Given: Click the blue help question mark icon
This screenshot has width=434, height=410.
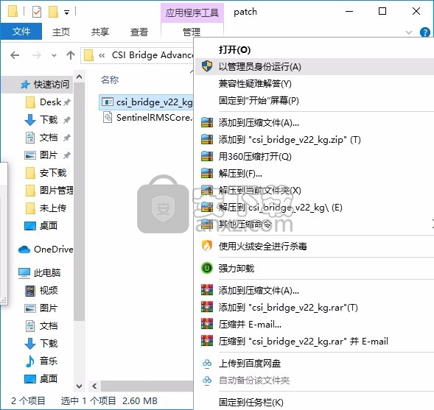Looking at the screenshot, I should click(424, 32).
